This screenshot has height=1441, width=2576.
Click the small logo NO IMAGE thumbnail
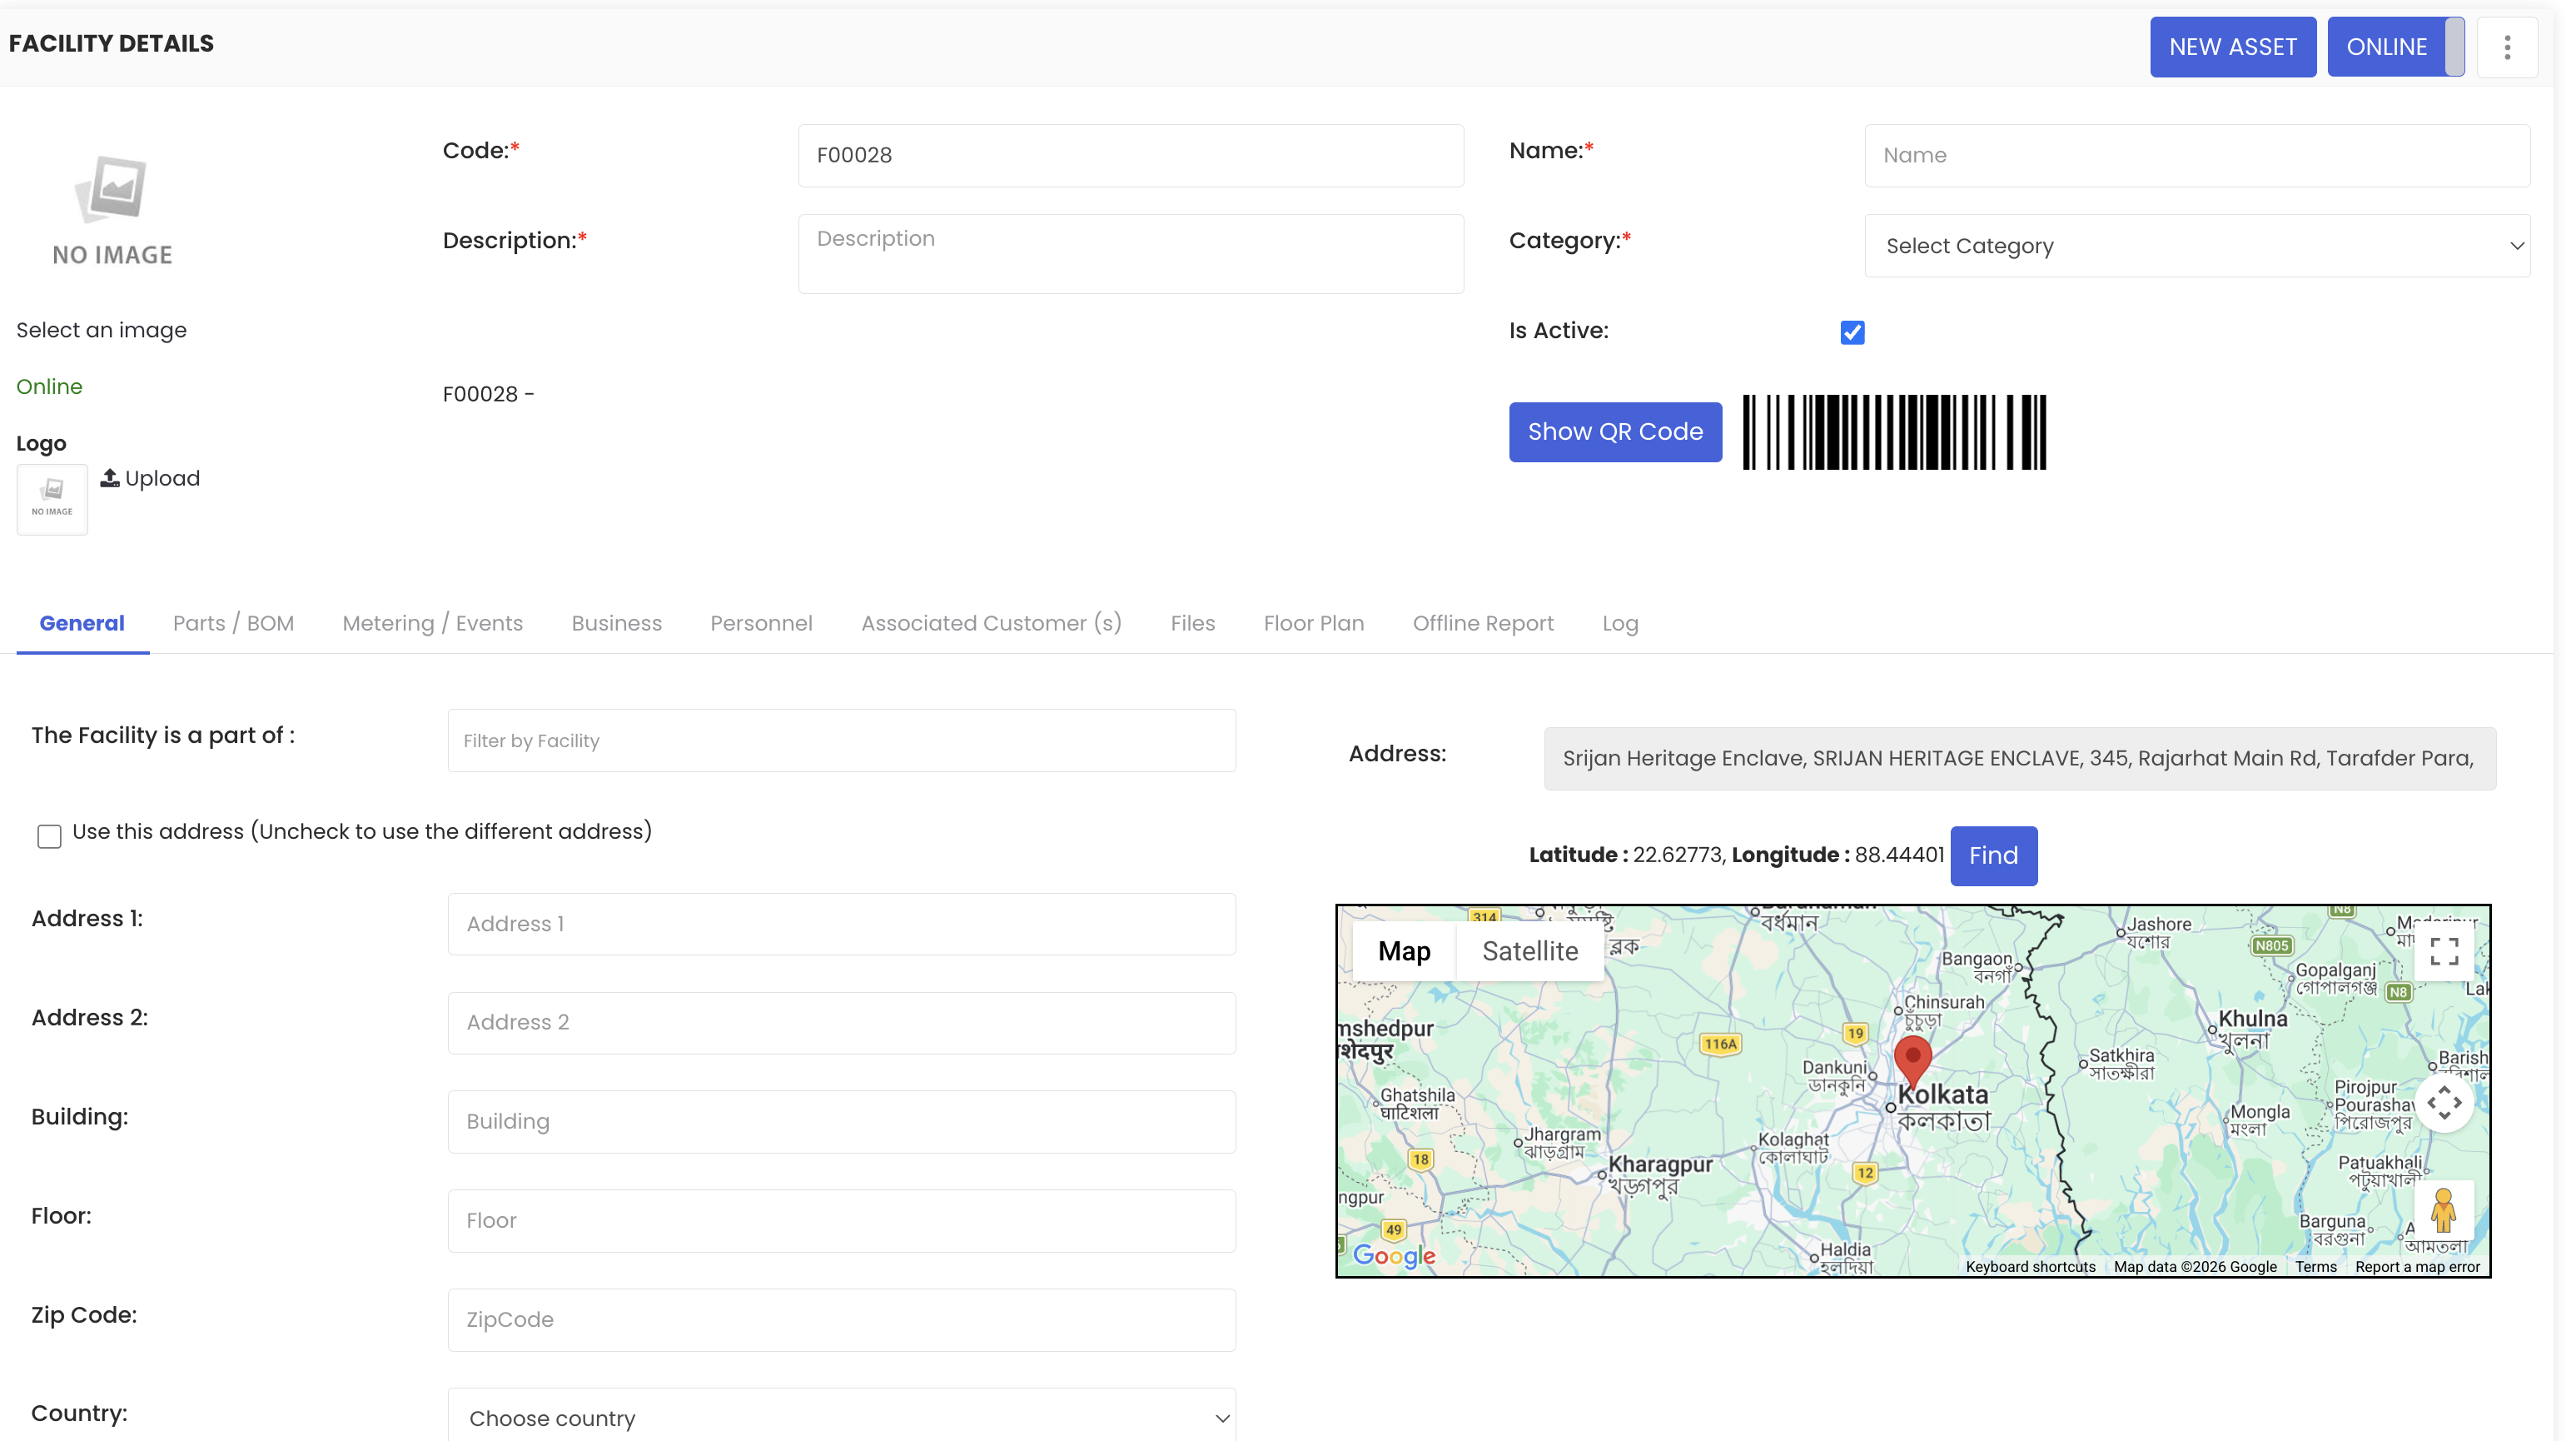point(52,498)
